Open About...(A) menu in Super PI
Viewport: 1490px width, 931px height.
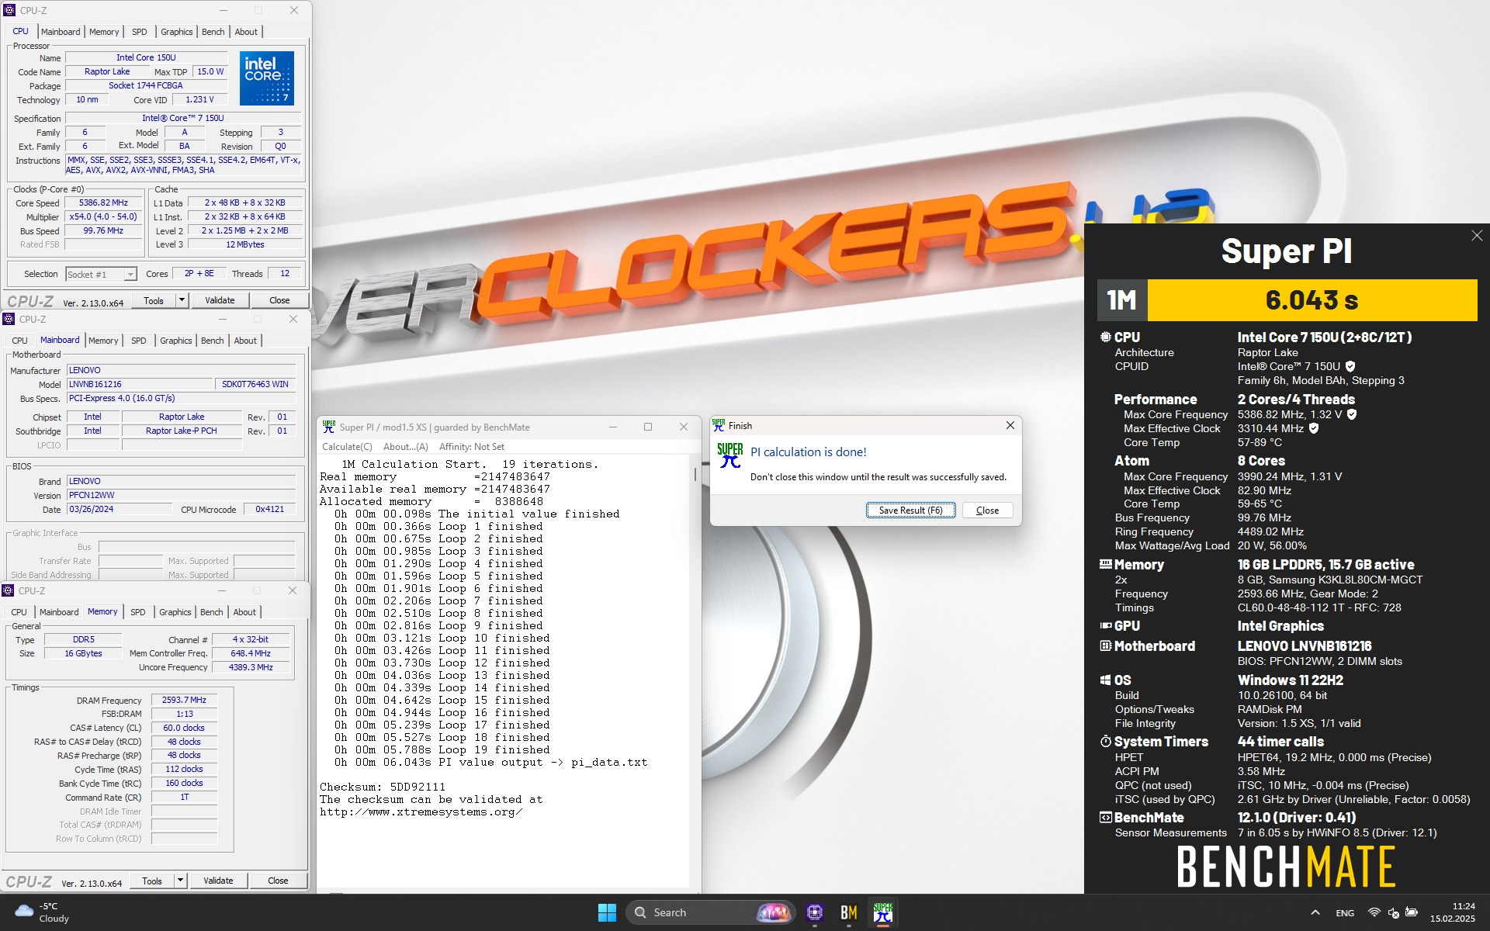(x=406, y=447)
